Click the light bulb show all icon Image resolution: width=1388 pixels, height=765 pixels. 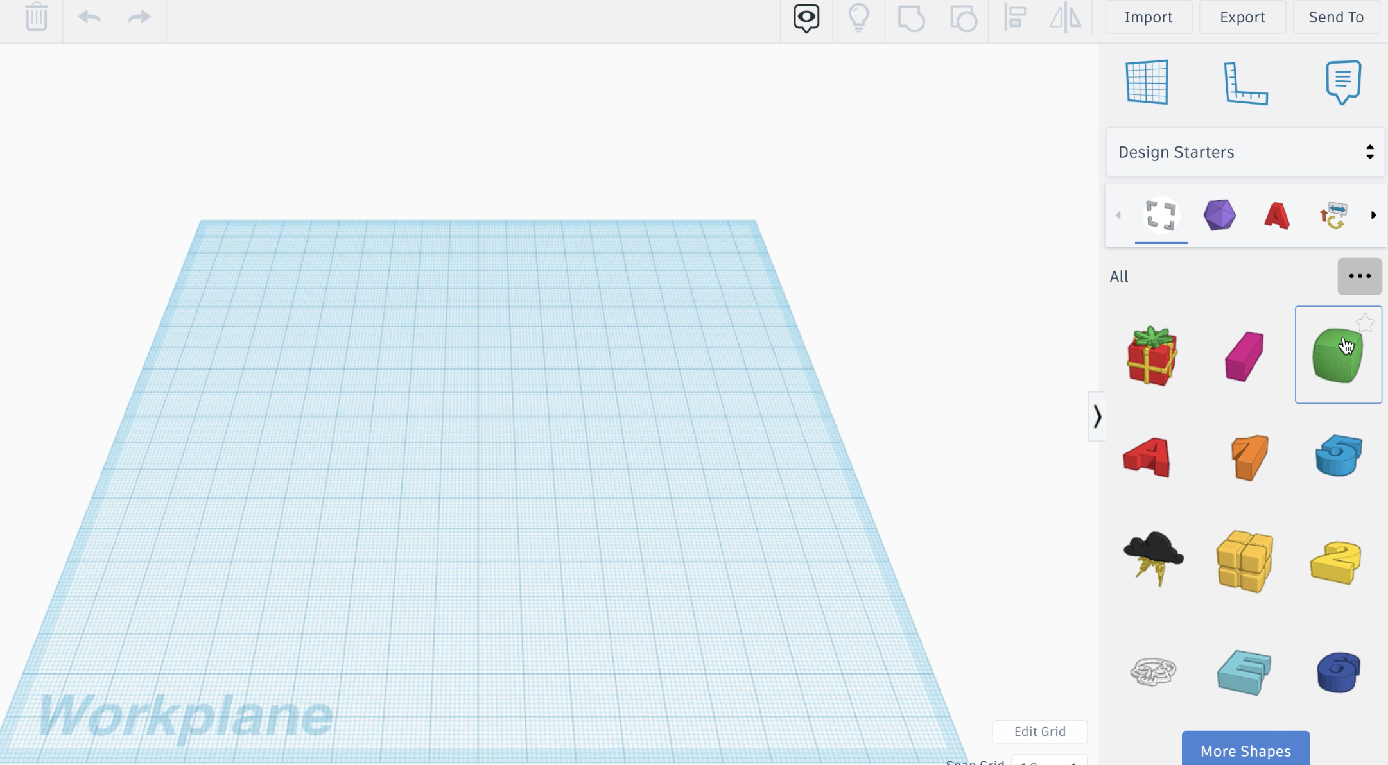pos(859,17)
